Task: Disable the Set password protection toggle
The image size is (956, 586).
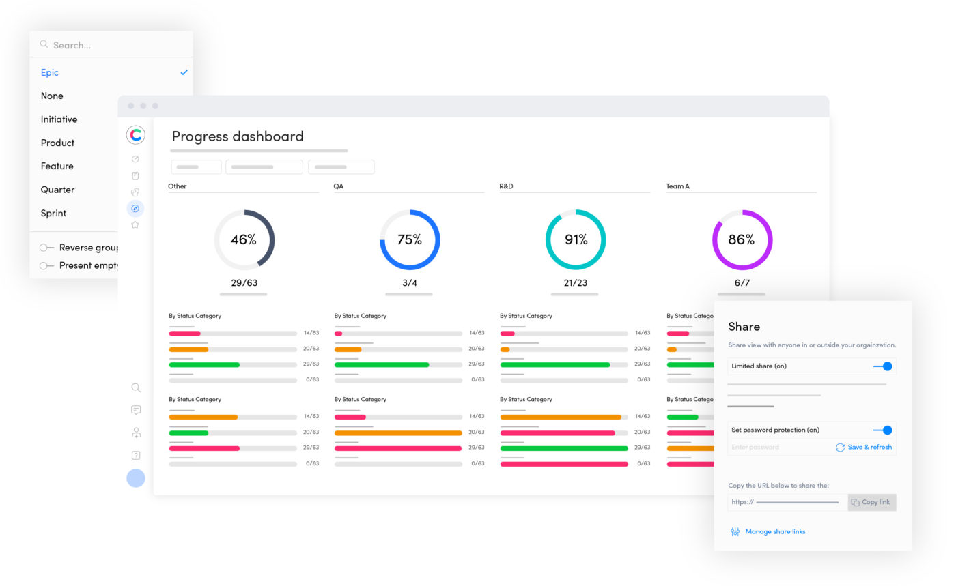Action: pyautogui.click(x=885, y=430)
